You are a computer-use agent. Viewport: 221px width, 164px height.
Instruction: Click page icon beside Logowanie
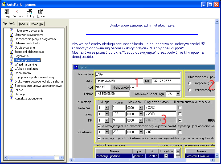[x=12, y=56]
